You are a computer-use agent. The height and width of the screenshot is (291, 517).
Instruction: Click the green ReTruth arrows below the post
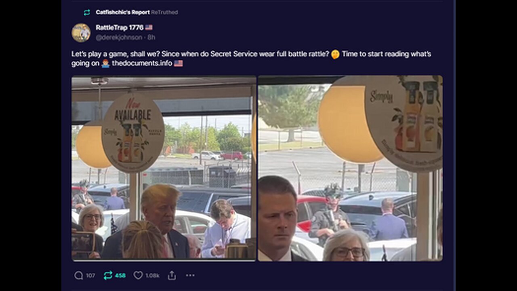click(x=108, y=276)
